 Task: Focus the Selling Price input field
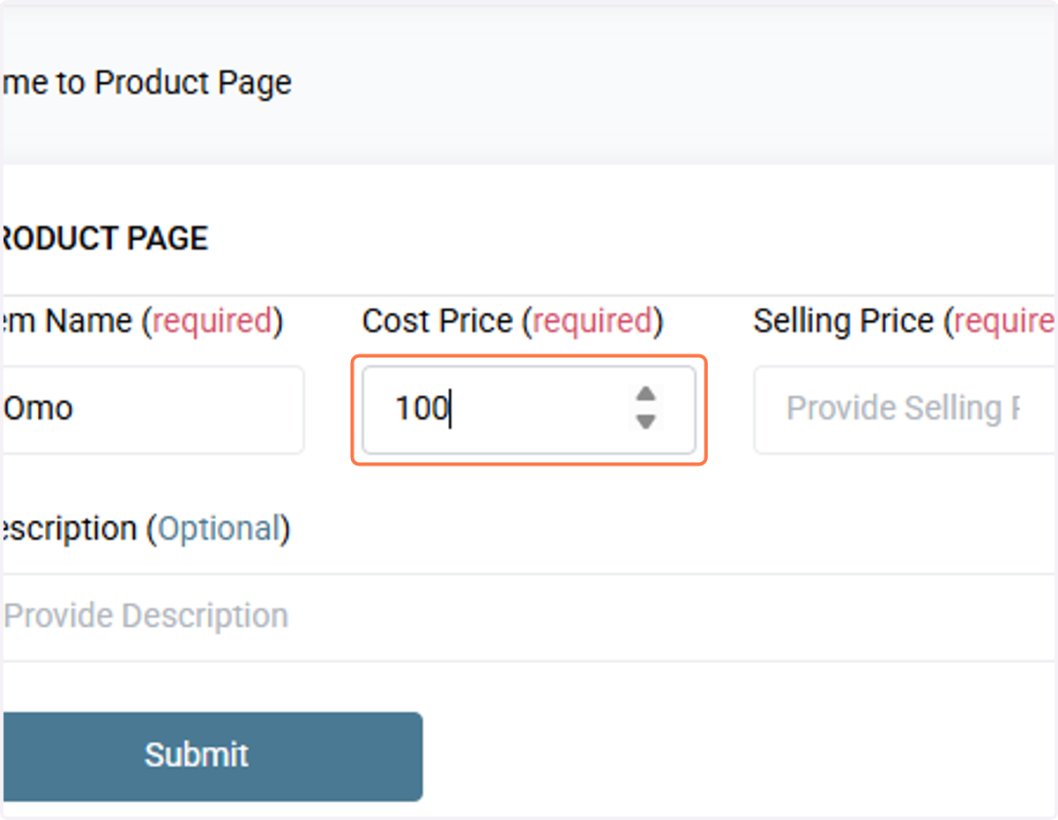coord(905,410)
